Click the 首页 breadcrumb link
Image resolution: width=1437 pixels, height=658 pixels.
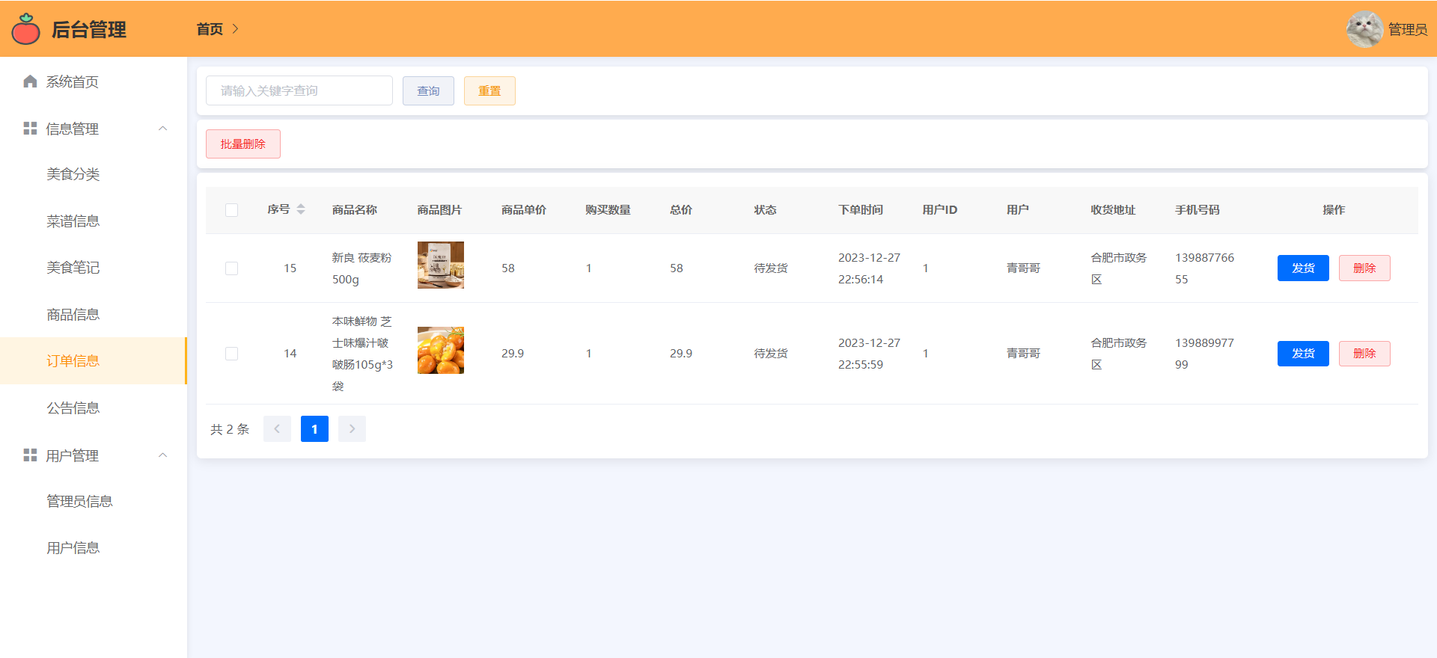[210, 29]
